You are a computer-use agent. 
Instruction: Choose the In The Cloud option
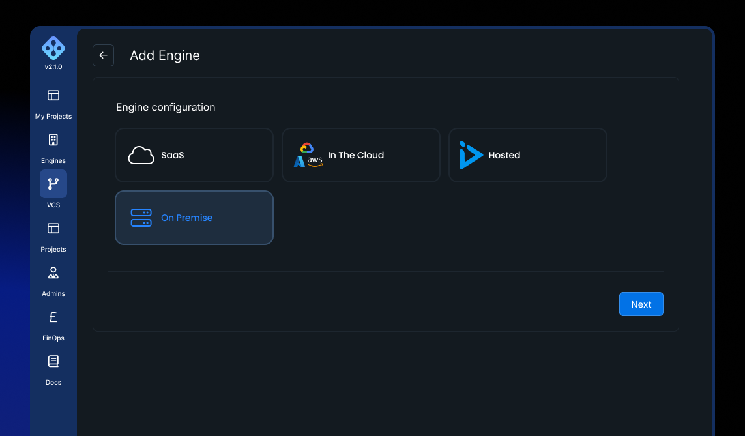361,155
